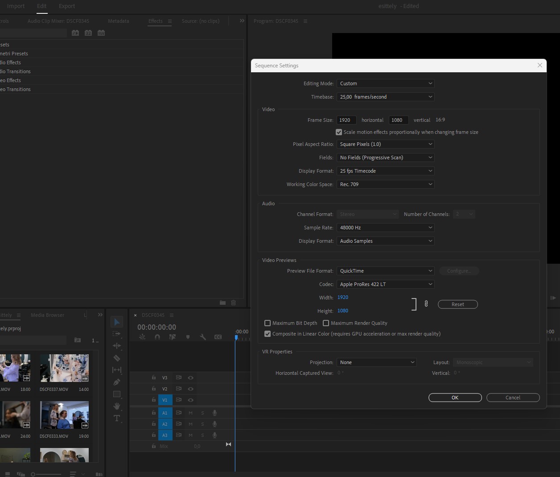Click the horizontal frame size field

point(346,120)
